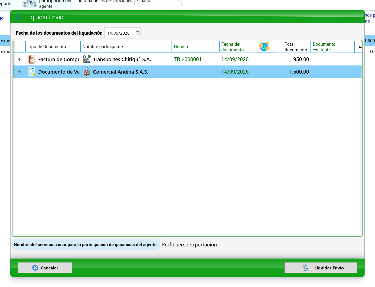Click the Factura de Compra document icon
375x287 pixels.
(x=32, y=59)
